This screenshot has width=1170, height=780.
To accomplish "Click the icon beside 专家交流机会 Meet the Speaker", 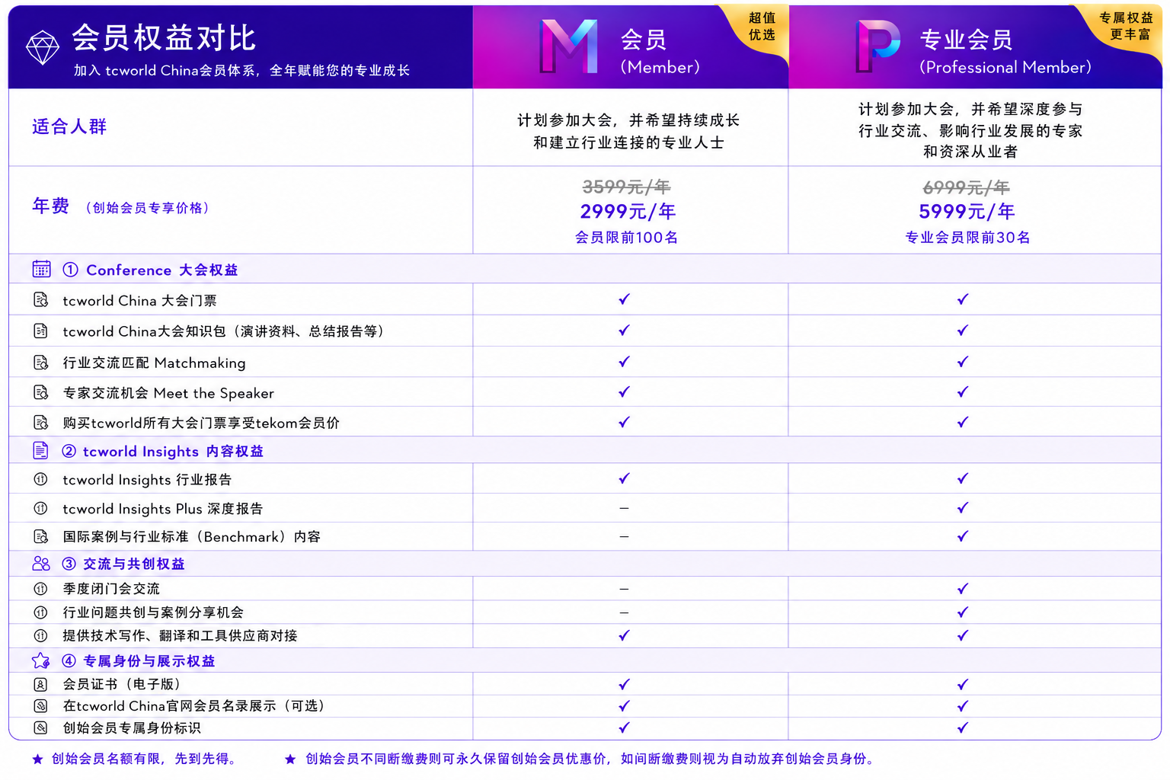I will click(41, 392).
